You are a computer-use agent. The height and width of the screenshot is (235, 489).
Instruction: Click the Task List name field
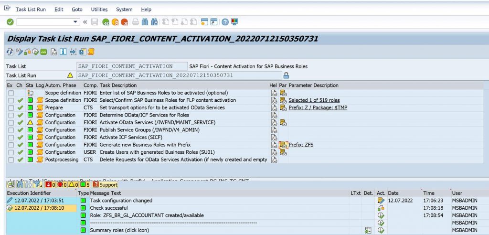pyautogui.click(x=132, y=66)
